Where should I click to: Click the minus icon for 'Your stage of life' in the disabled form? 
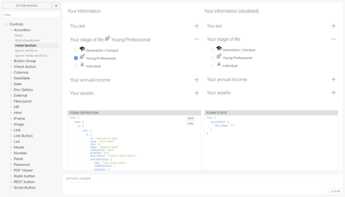point(333,39)
